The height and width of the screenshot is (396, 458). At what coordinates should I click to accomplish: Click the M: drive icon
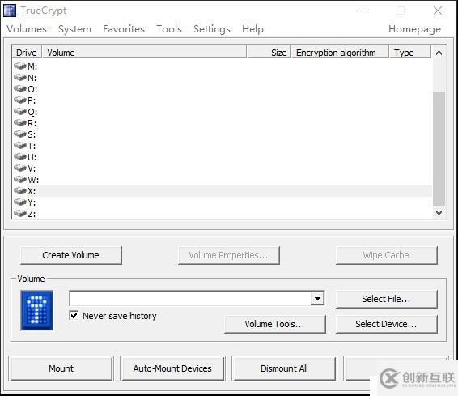(20, 66)
